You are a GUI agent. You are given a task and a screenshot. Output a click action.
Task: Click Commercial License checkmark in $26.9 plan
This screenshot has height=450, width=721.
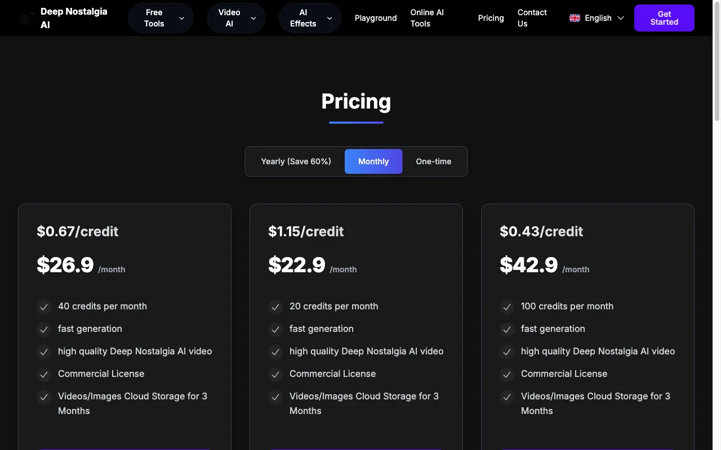point(44,374)
